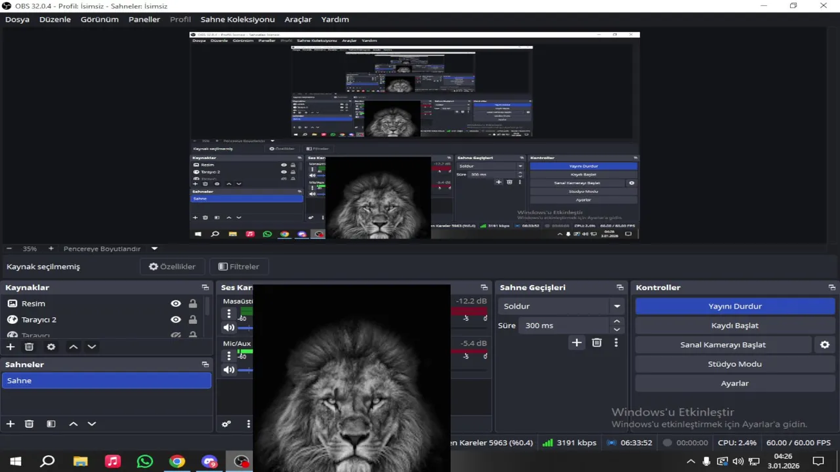
Task: Move source up in Kaynaklar list
Action: coord(73,347)
